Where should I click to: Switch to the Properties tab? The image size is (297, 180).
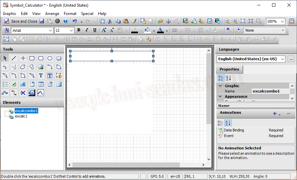229,69
